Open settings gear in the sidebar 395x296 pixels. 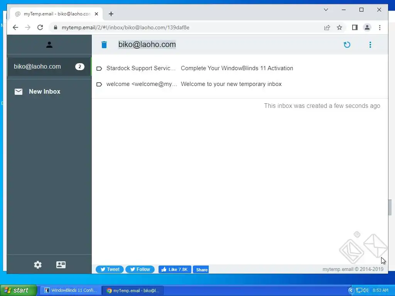click(x=38, y=265)
